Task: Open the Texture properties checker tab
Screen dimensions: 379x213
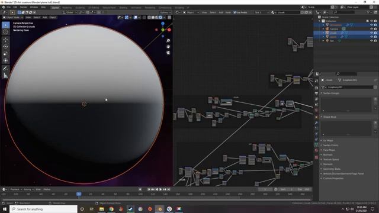Action: tap(316, 157)
